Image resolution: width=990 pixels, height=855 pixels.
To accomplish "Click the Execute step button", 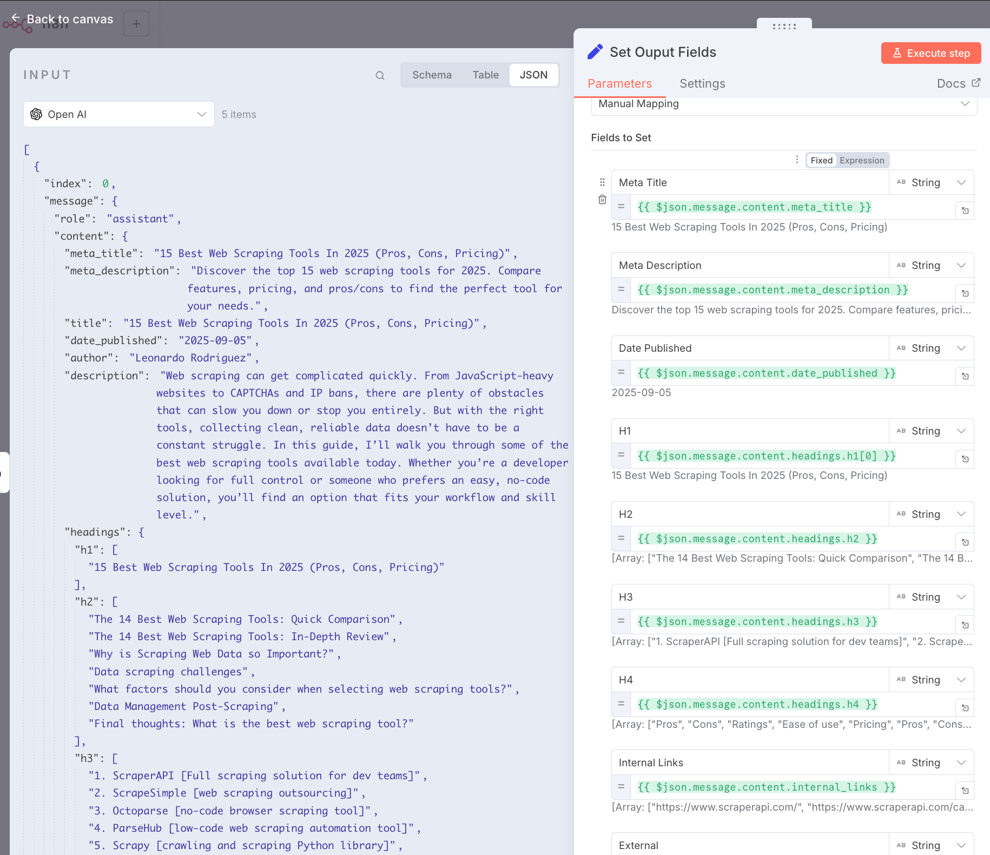I will coord(930,53).
